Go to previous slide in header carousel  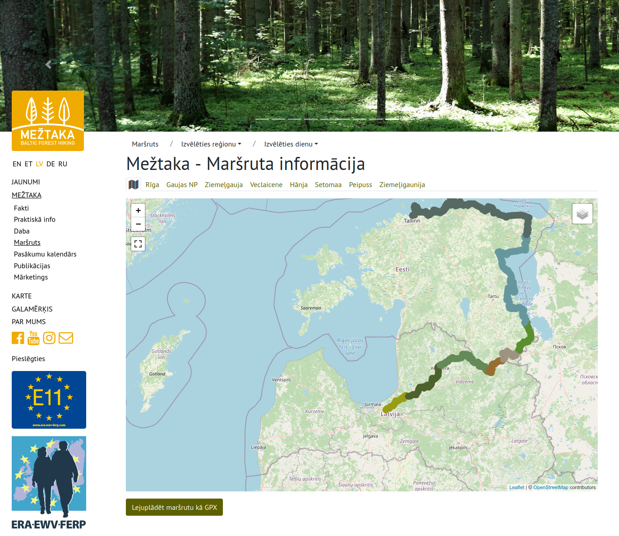coord(48,64)
